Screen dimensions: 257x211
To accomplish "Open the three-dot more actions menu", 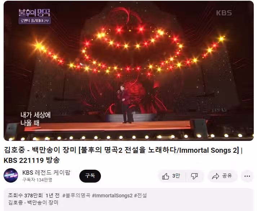I will coord(247,176).
